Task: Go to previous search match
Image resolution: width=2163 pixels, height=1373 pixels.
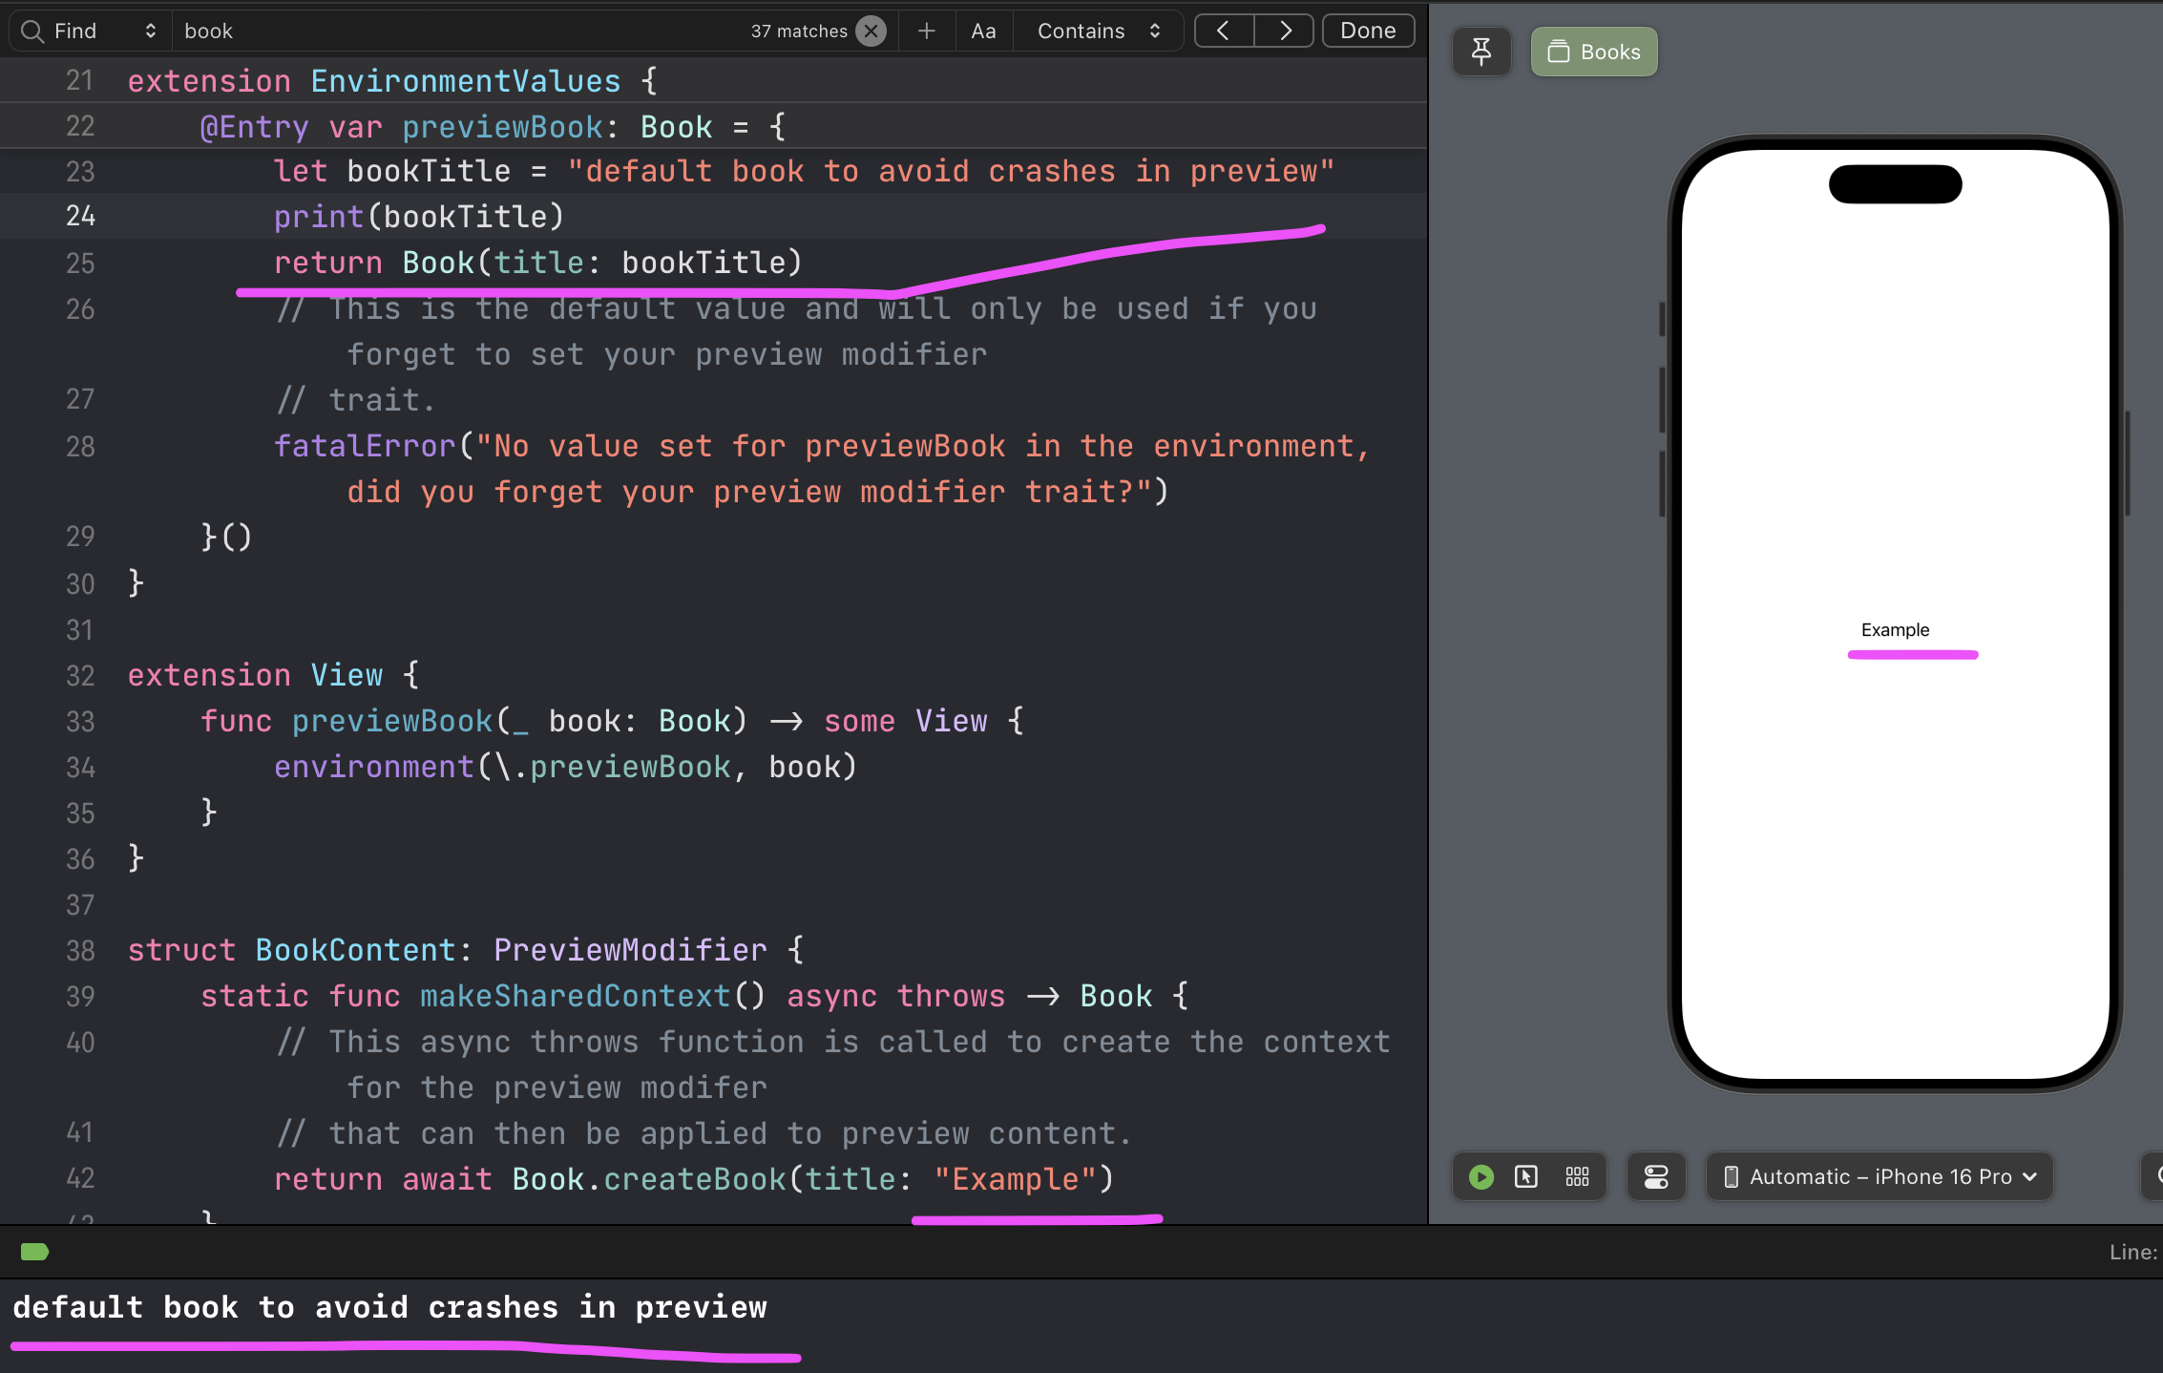Action: click(x=1224, y=31)
